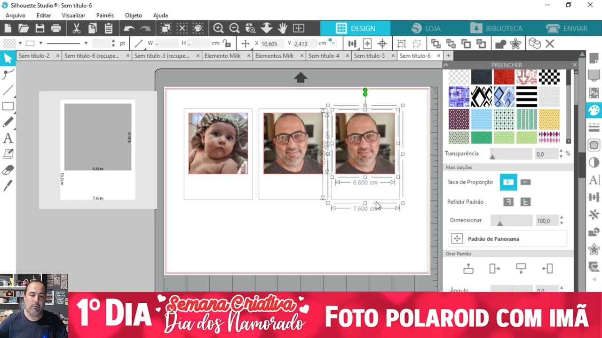
Task: Enable stretched Taxa de Proporção option
Action: tap(526, 182)
